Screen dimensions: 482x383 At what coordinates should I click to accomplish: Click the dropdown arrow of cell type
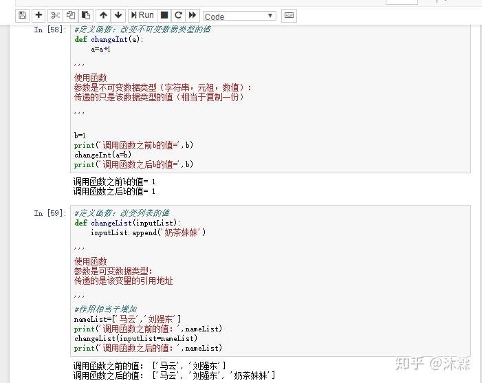[x=270, y=16]
